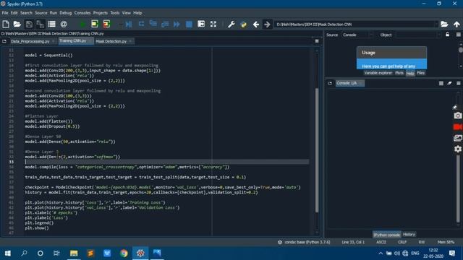The height and width of the screenshot is (260, 463).
Task: Browse for a working directory folder icon
Action: (444, 24)
